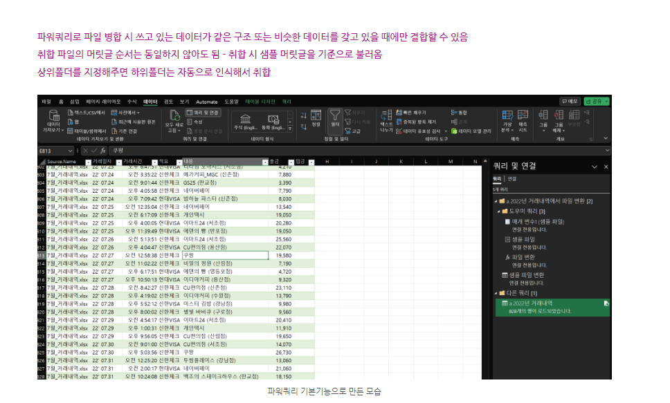Open the 정렬 (Sort) dialog

click(316, 119)
